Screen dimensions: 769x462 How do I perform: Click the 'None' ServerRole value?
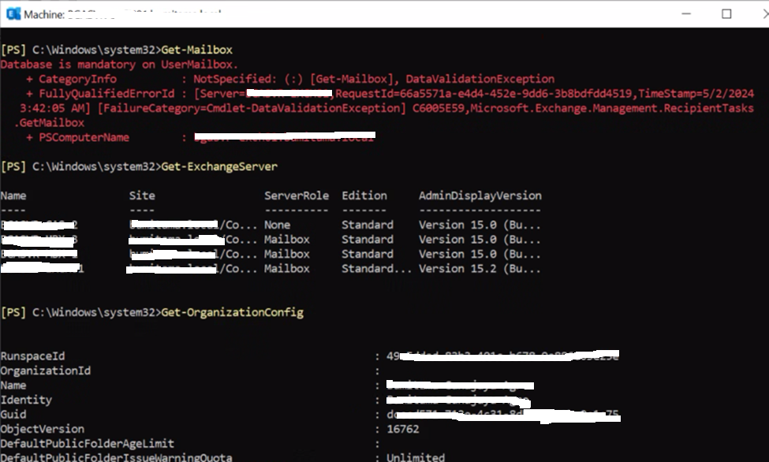(x=277, y=225)
